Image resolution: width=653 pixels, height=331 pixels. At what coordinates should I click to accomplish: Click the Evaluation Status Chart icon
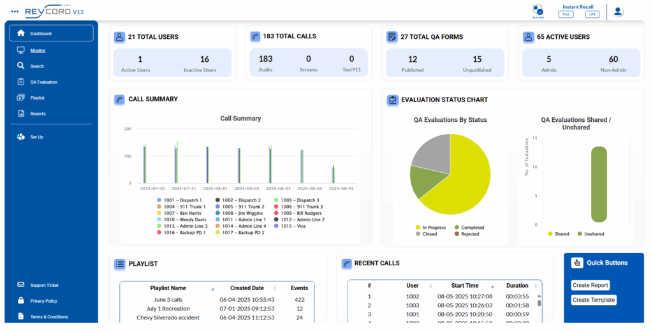392,100
